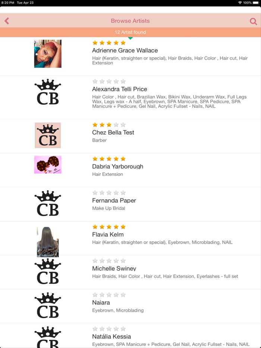
Task: Tap the Browse Artists header title
Action: pos(130,21)
